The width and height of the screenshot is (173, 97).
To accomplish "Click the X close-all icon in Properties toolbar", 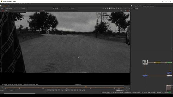I will [x=136, y=8].
